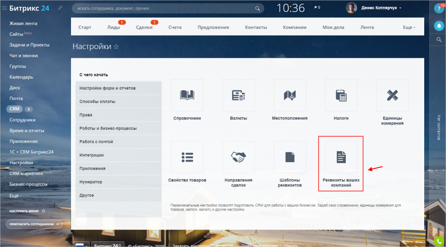Switch to the Старт tab
Image resolution: width=446 pixels, height=247 pixels.
(x=85, y=27)
